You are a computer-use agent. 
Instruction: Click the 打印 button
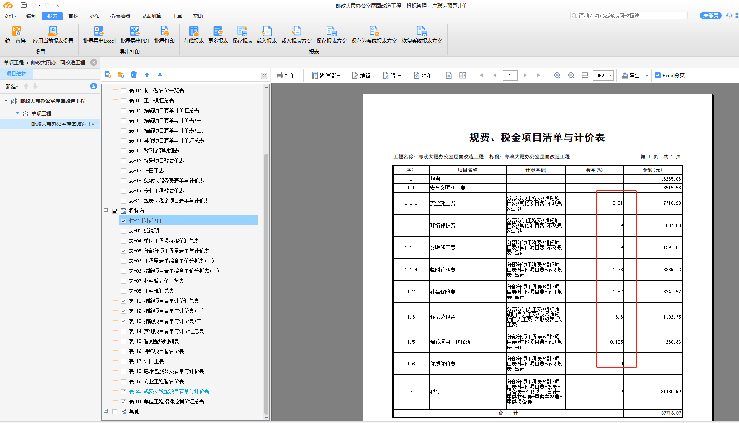click(286, 75)
